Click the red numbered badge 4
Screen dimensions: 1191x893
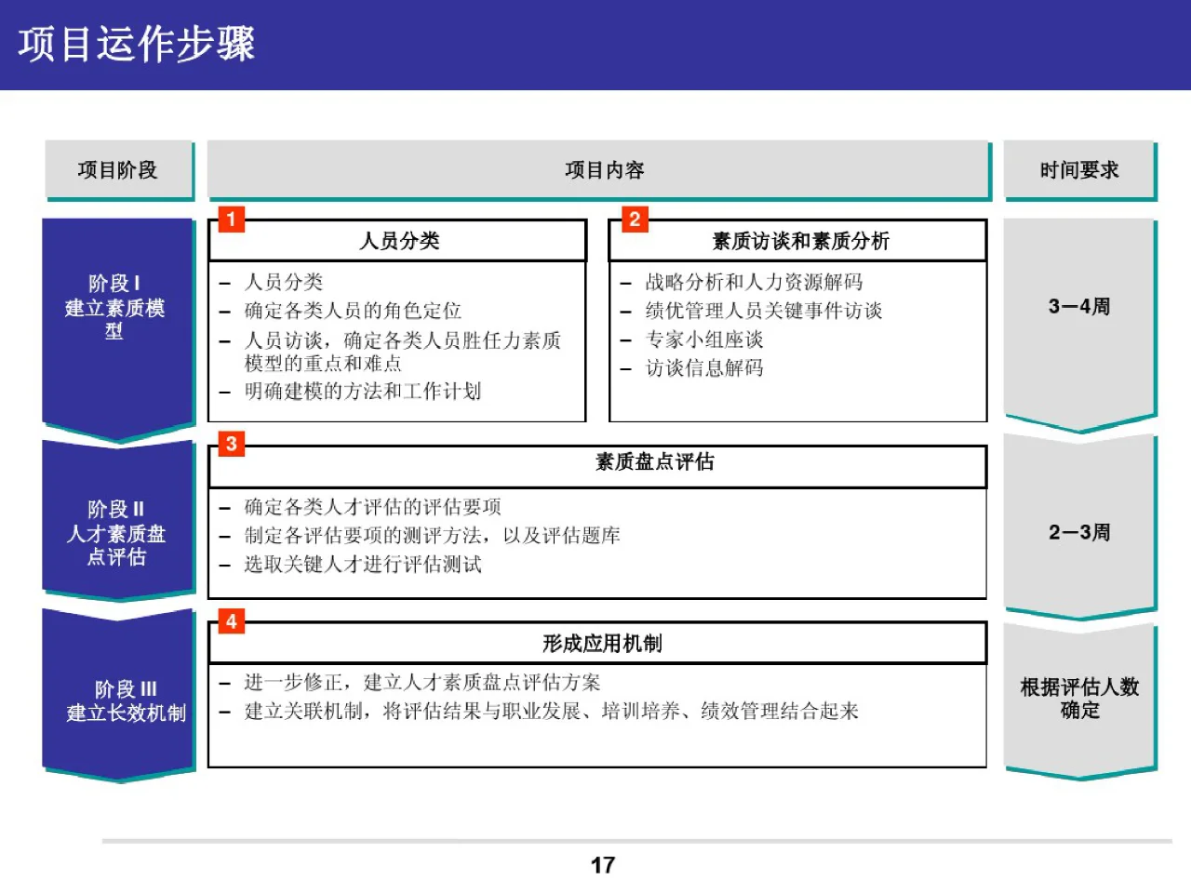[231, 619]
